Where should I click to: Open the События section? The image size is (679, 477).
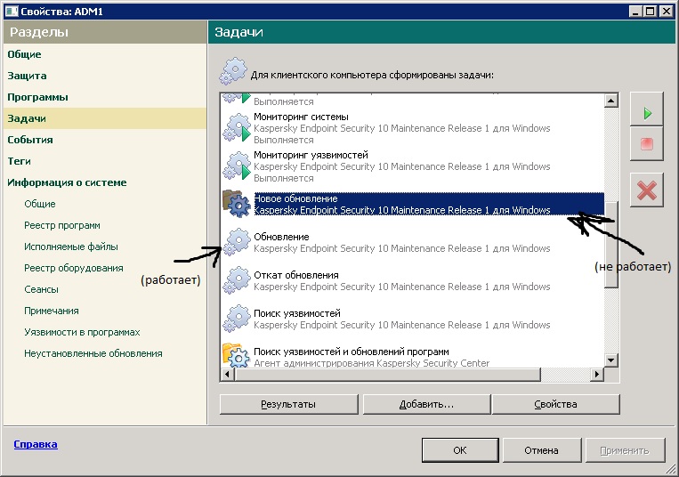30,140
